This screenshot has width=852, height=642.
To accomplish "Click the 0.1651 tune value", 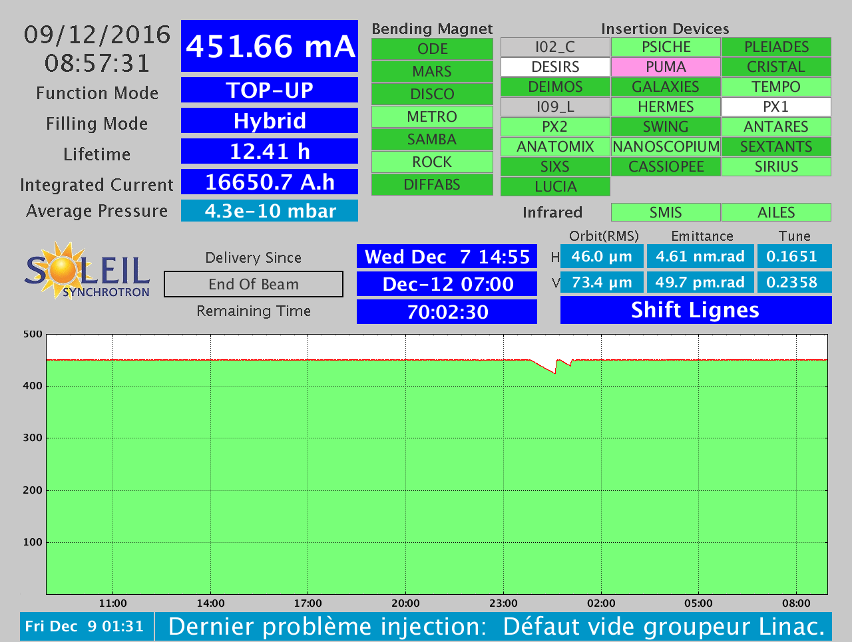I will pyautogui.click(x=794, y=256).
